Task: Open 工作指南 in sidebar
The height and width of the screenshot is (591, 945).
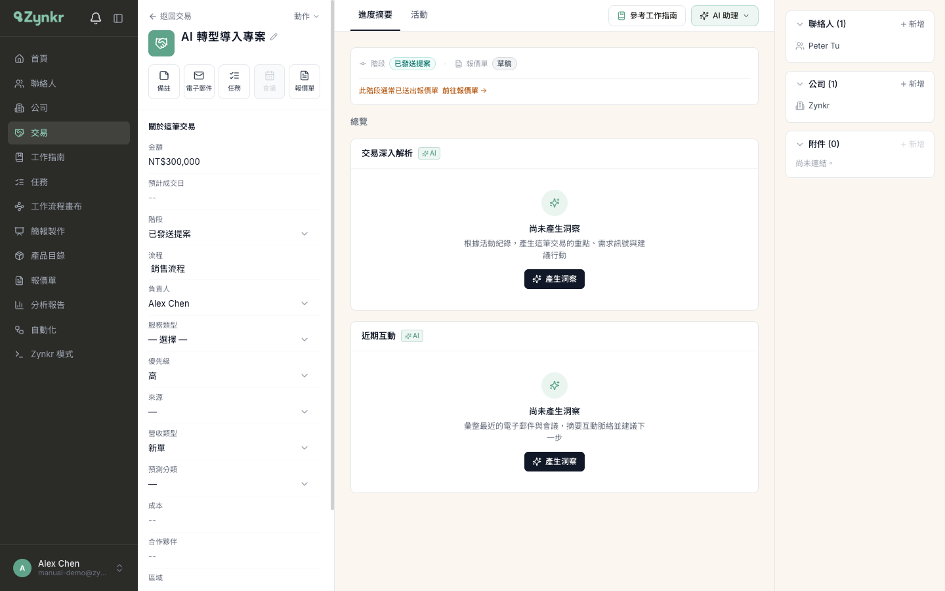Action: [69, 157]
